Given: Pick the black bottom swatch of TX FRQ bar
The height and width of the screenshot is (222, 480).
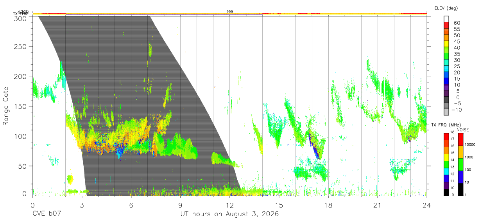Looking at the screenshot, I should [x=446, y=192].
